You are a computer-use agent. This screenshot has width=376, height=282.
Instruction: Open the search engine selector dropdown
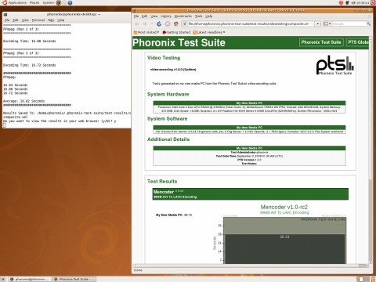(327, 23)
